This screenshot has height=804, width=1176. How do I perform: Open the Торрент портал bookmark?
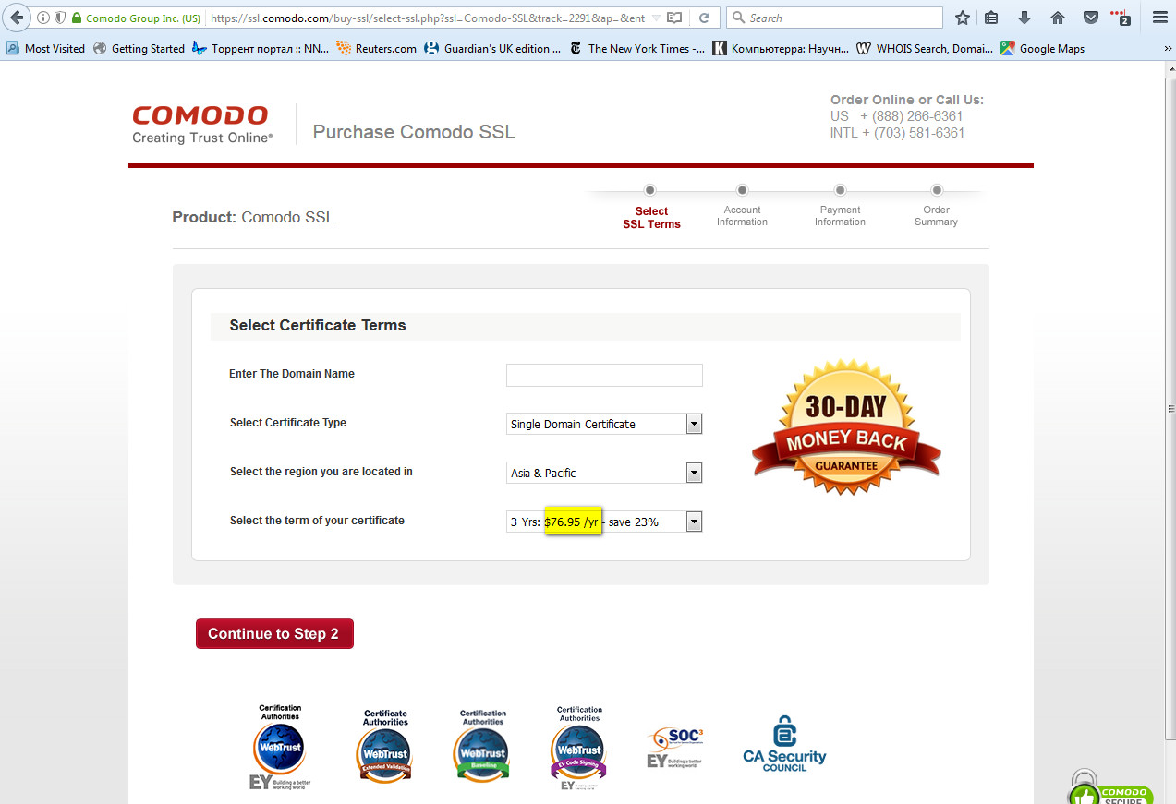point(261,49)
